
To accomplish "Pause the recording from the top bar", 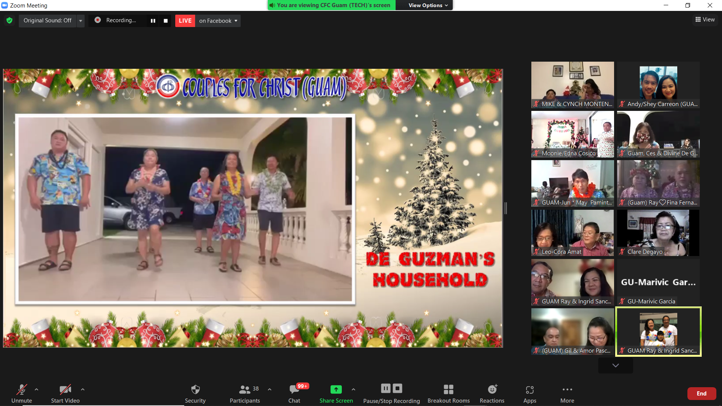I will coord(153,21).
